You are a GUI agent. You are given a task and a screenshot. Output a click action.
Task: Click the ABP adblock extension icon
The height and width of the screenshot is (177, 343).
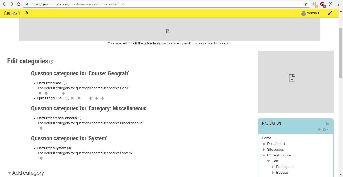pos(323,4)
